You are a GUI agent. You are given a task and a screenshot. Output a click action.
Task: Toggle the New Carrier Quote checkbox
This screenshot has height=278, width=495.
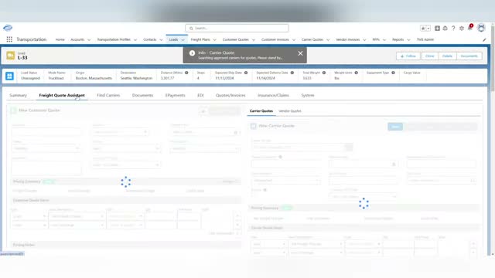click(x=253, y=126)
